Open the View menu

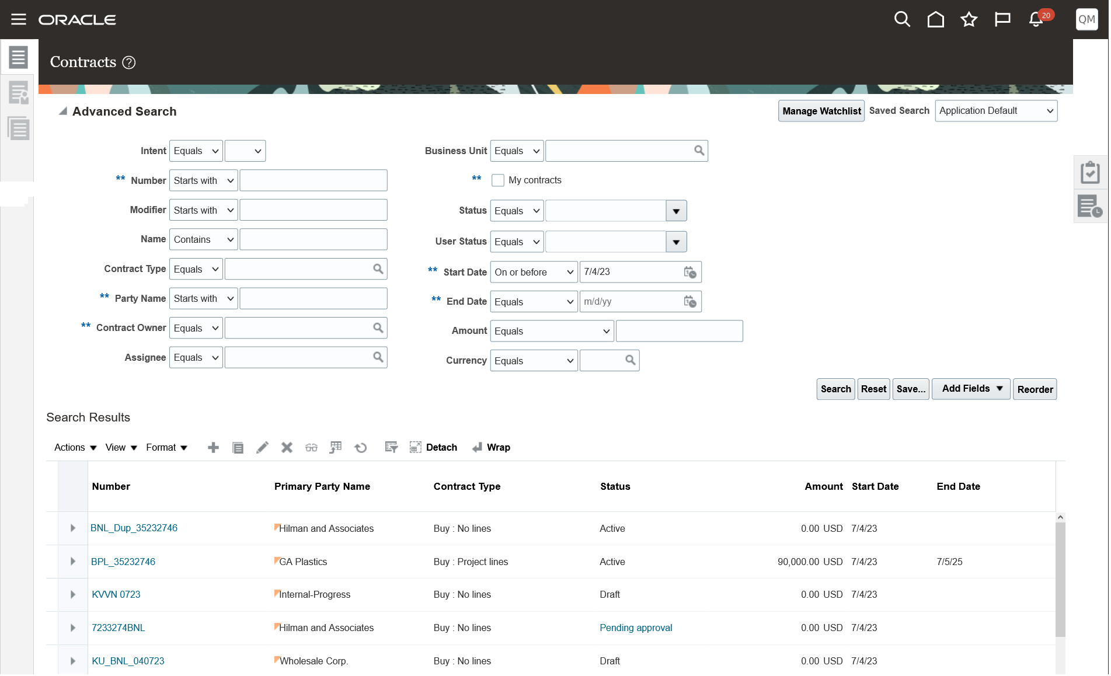pos(121,448)
